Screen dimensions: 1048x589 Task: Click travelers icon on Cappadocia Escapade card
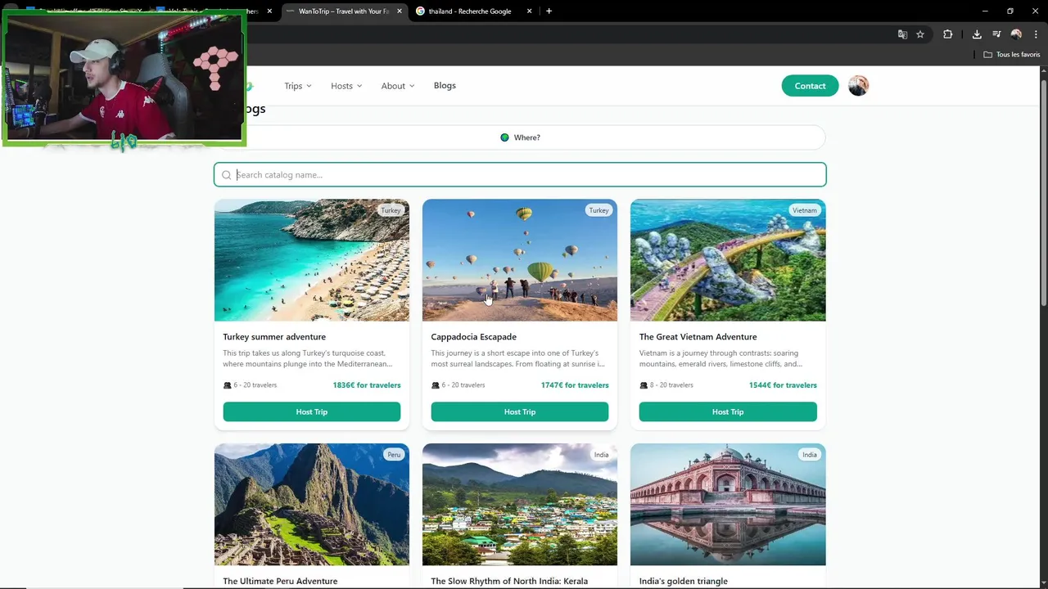tap(436, 385)
